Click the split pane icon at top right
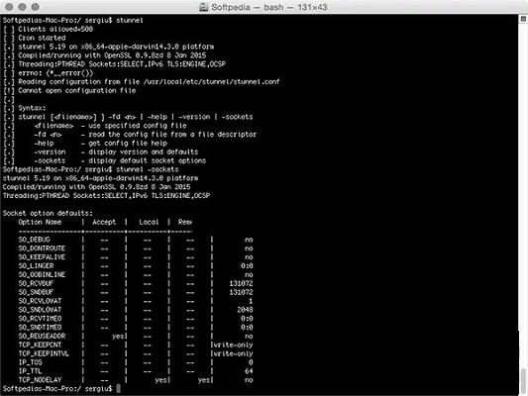Viewport: 528px width, 396px height. 524,19
